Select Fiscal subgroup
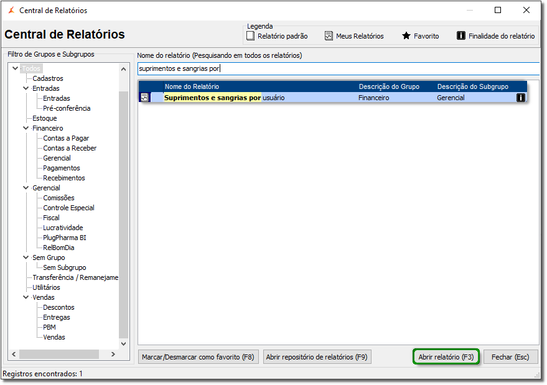Viewport: 547px width, 385px height. 51,218
